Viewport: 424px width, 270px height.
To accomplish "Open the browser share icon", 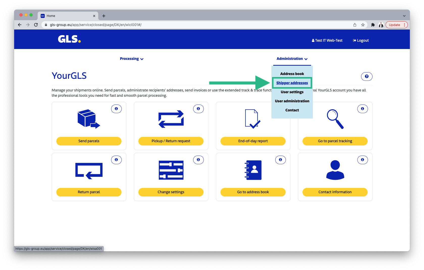I will [x=355, y=25].
